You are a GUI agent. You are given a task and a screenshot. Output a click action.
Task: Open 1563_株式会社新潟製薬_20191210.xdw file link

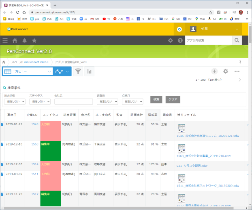click(x=203, y=156)
